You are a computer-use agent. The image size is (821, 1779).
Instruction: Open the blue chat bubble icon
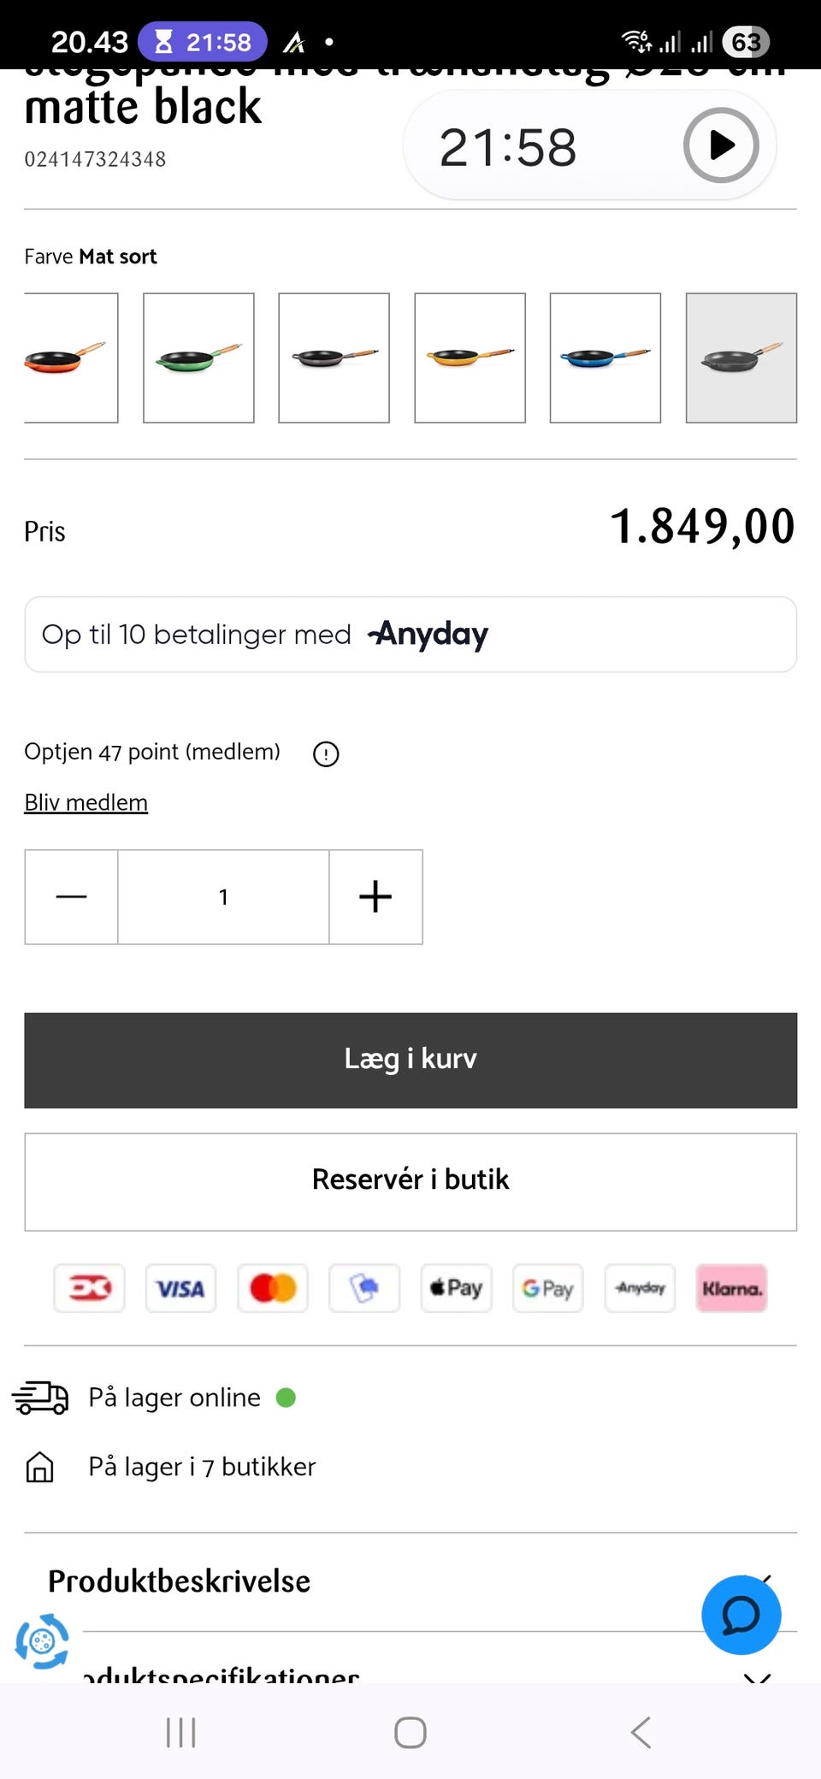click(741, 1615)
